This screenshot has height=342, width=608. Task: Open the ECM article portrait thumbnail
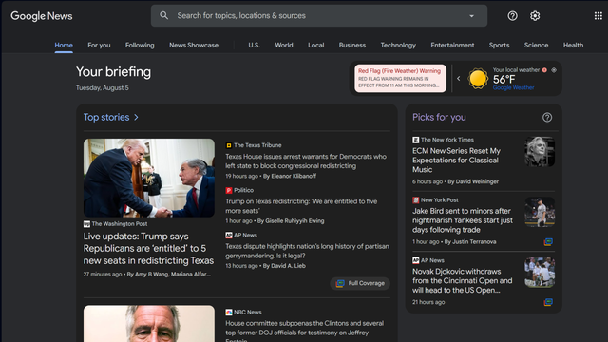(540, 152)
